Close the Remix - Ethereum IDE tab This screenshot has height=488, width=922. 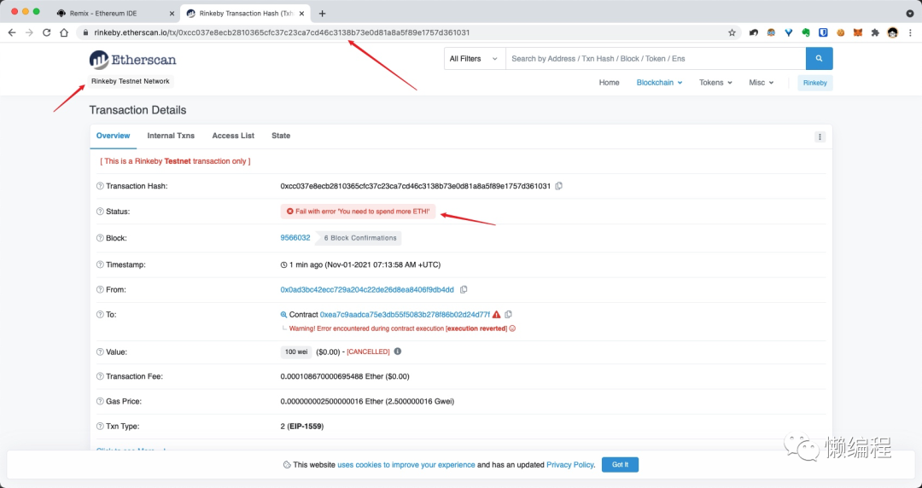[x=172, y=14]
